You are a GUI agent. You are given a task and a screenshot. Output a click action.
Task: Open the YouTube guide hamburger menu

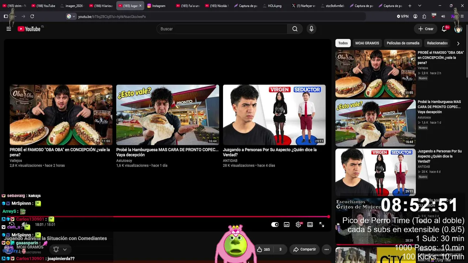tap(9, 29)
